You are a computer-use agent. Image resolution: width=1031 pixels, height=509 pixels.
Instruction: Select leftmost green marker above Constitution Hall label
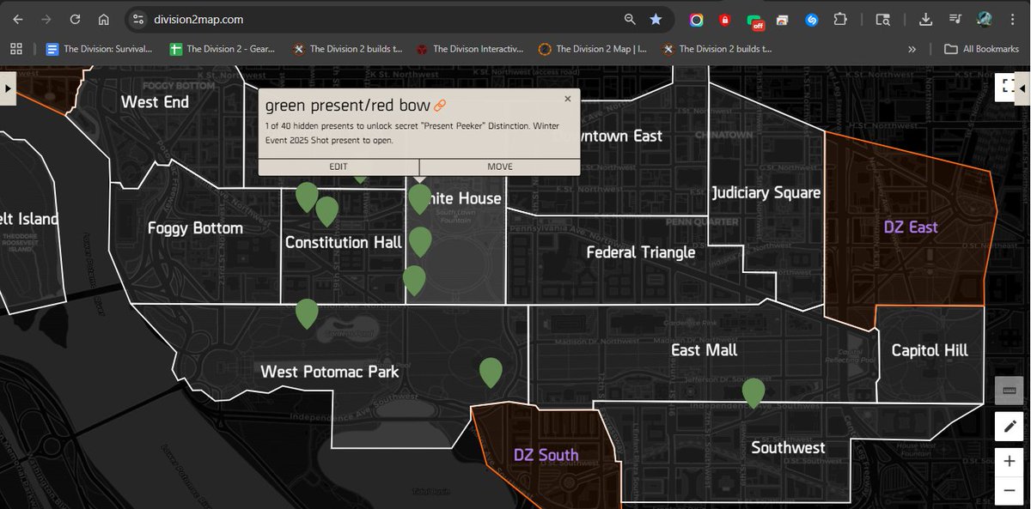pyautogui.click(x=306, y=197)
